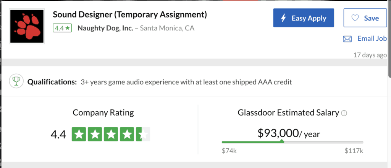Click the heart icon in Save
391x168 pixels.
pyautogui.click(x=355, y=18)
